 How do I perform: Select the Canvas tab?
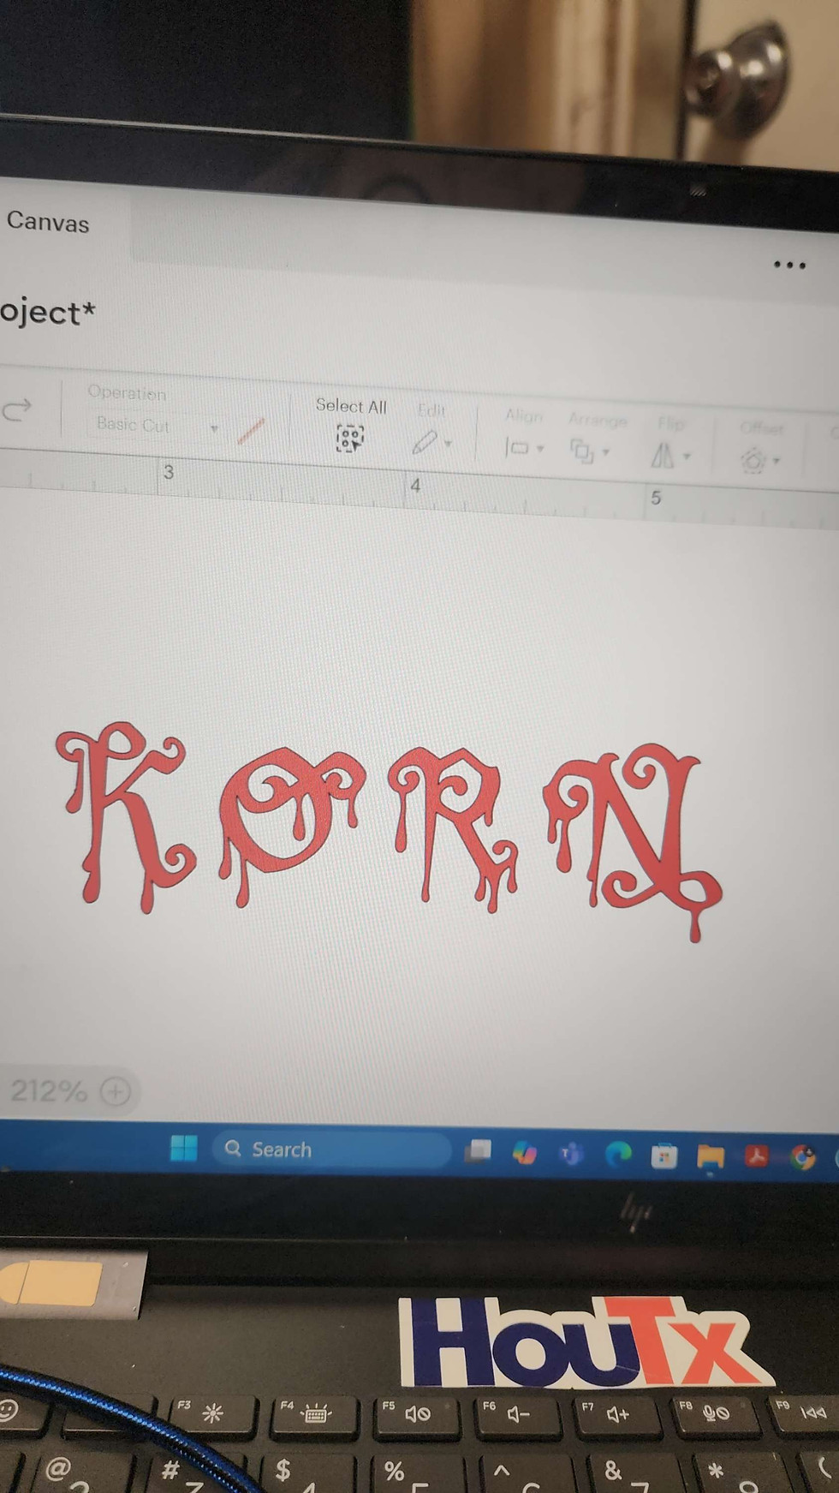coord(48,223)
